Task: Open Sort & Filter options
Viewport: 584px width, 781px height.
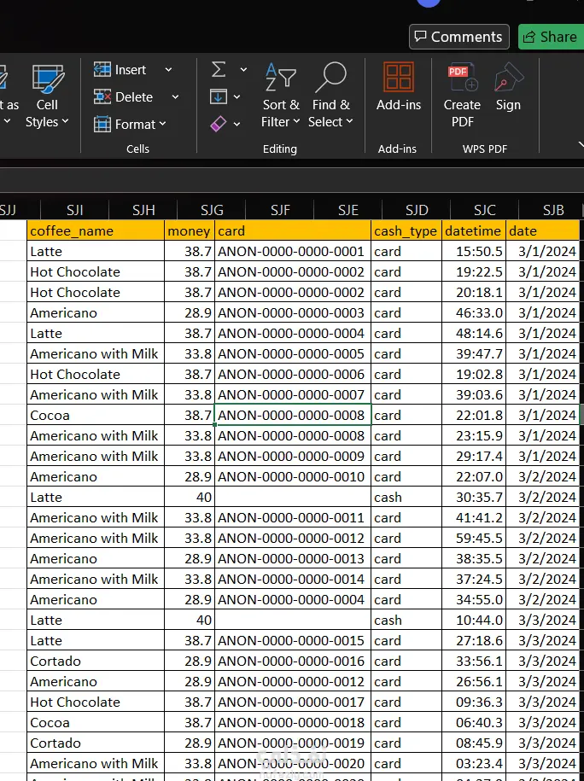Action: tap(280, 96)
